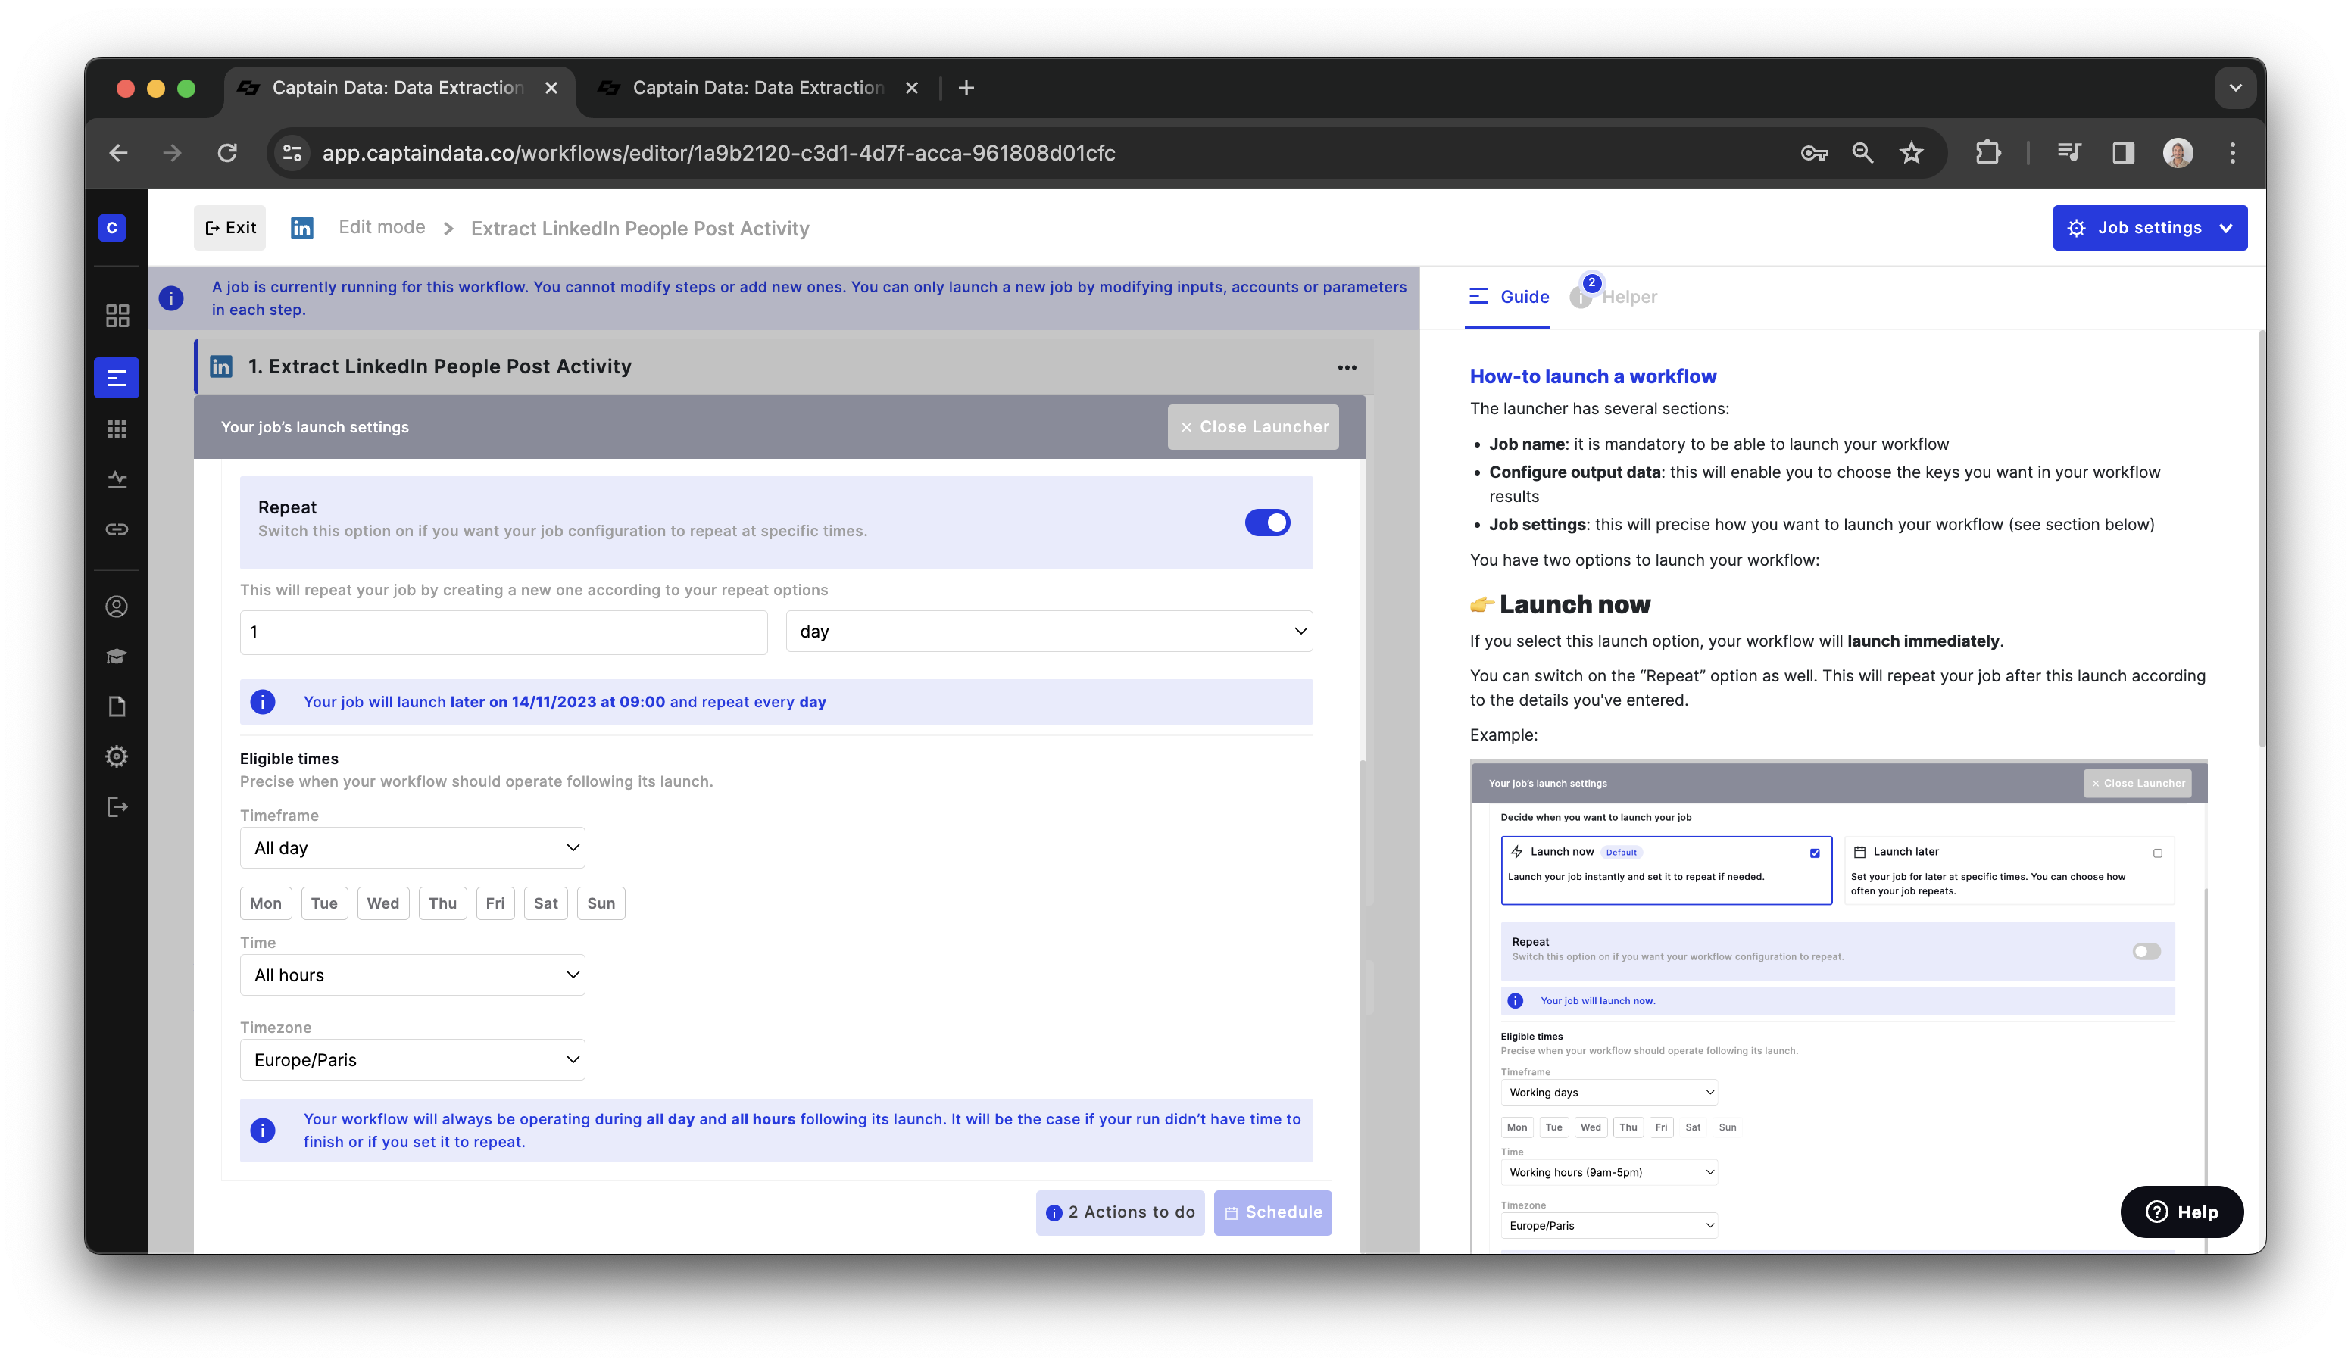Image resolution: width=2351 pixels, height=1366 pixels.
Task: Toggle the Chrome side panel icon
Action: tap(2123, 153)
